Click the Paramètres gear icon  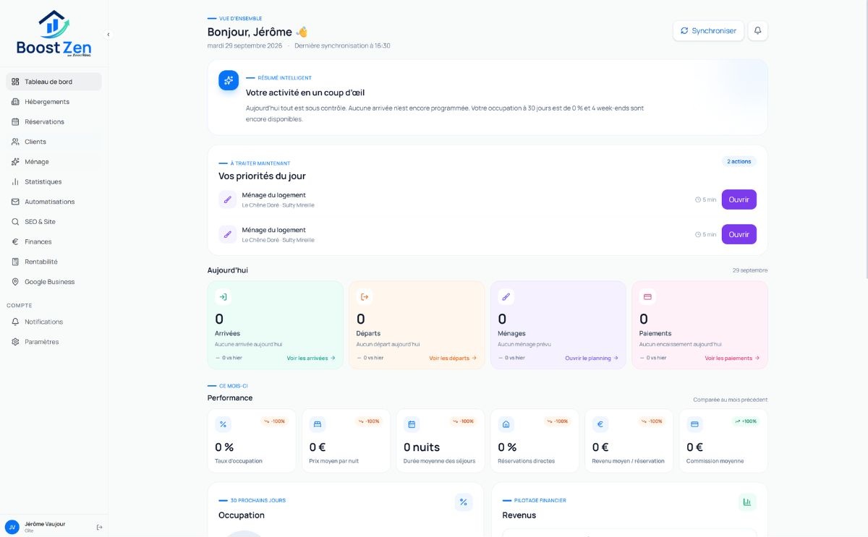point(15,342)
